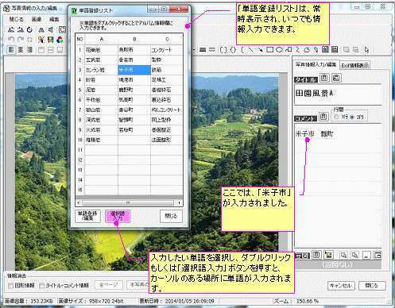
Task: Select コンクリート cell in column C
Action: point(166,50)
